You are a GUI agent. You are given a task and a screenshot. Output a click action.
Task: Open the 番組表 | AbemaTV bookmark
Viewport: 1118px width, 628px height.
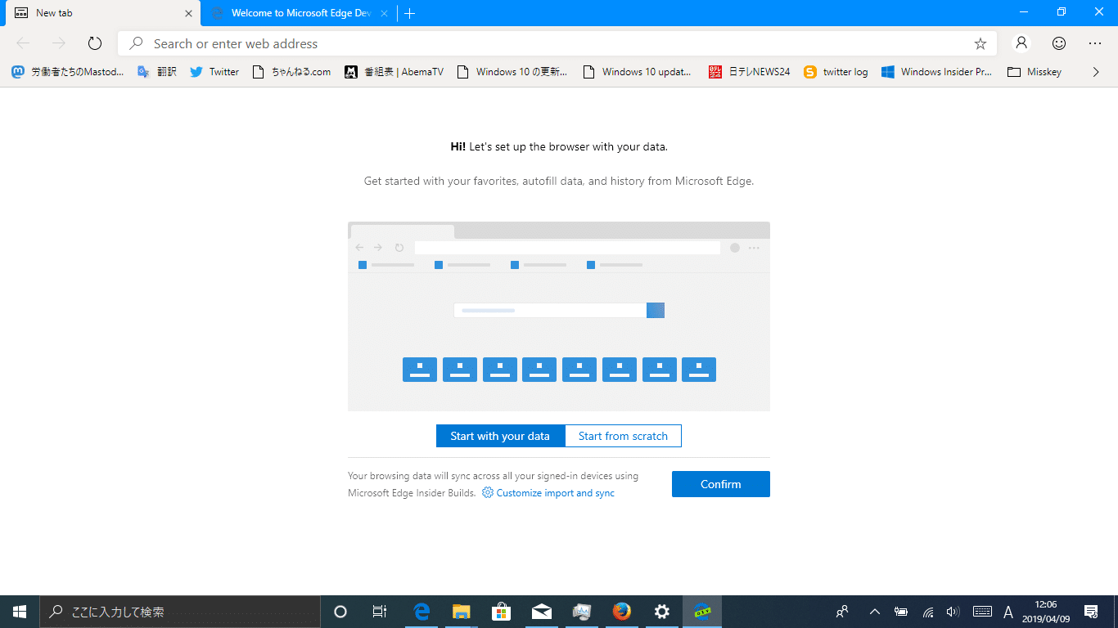[394, 72]
